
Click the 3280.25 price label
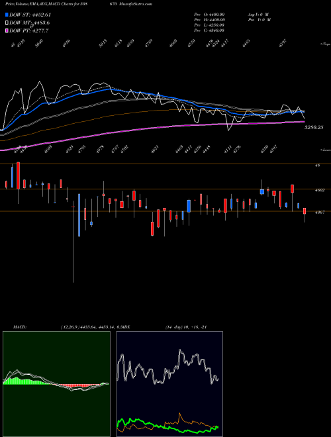[314, 127]
